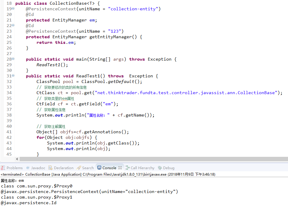Switch to the Problems tab

(14, 168)
